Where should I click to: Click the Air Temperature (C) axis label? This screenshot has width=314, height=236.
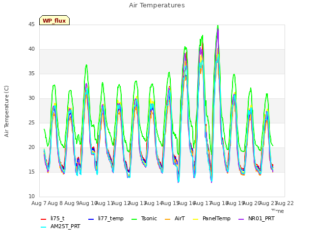(6, 112)
